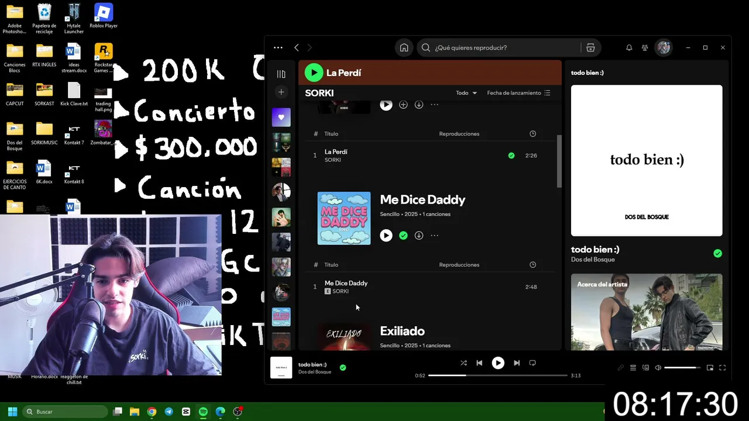Click the 'Reproducciones' column header above La Perdí
The height and width of the screenshot is (421, 749).
[x=459, y=134]
